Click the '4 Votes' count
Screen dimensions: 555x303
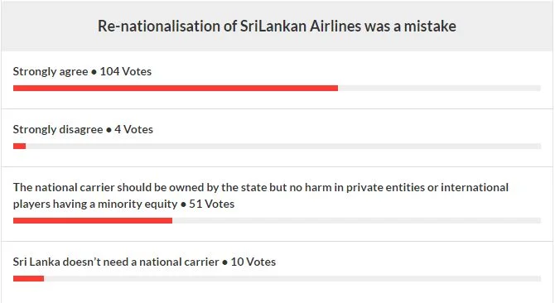pyautogui.click(x=134, y=129)
